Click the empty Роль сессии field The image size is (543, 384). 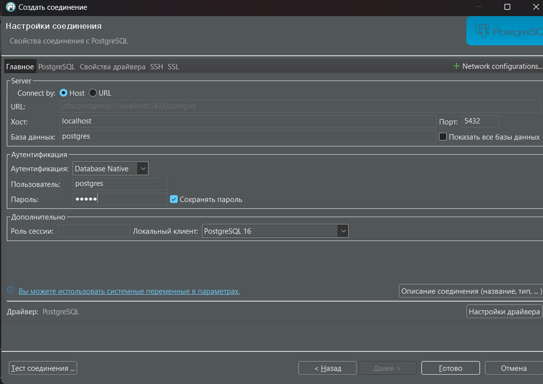[x=94, y=231]
